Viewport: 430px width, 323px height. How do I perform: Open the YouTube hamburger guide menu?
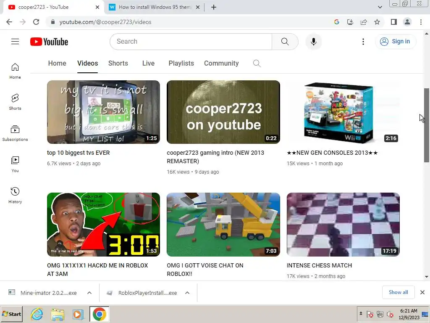(x=15, y=42)
